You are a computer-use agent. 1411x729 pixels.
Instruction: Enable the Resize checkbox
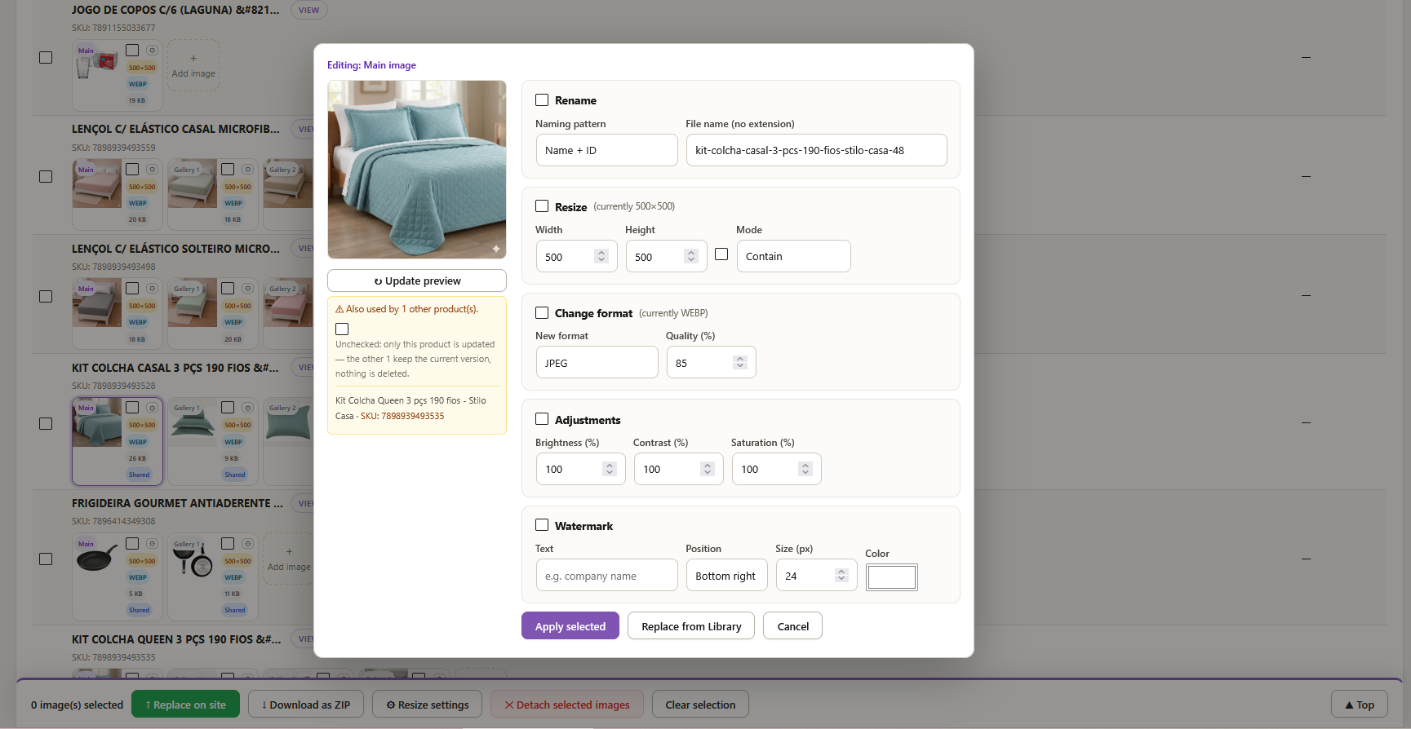click(542, 206)
